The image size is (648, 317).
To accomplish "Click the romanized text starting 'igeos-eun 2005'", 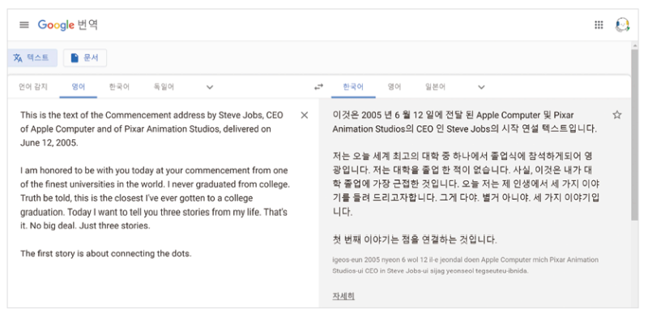I will point(465,265).
